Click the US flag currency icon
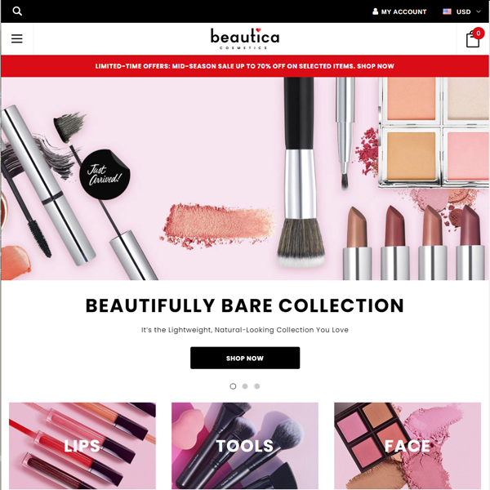Screen dimensions: 490x490 [x=447, y=11]
